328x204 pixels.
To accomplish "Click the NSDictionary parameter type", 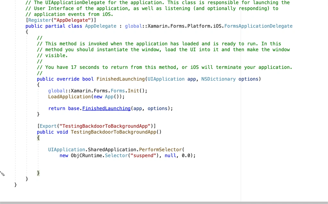I will 218,79.
